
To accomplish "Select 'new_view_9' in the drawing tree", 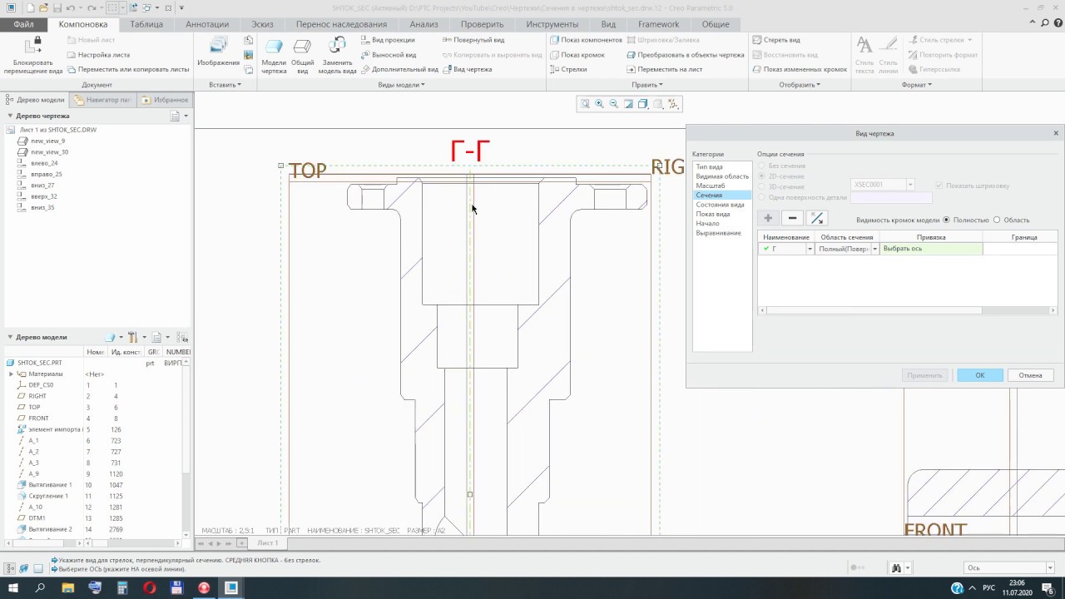I will [x=47, y=141].
